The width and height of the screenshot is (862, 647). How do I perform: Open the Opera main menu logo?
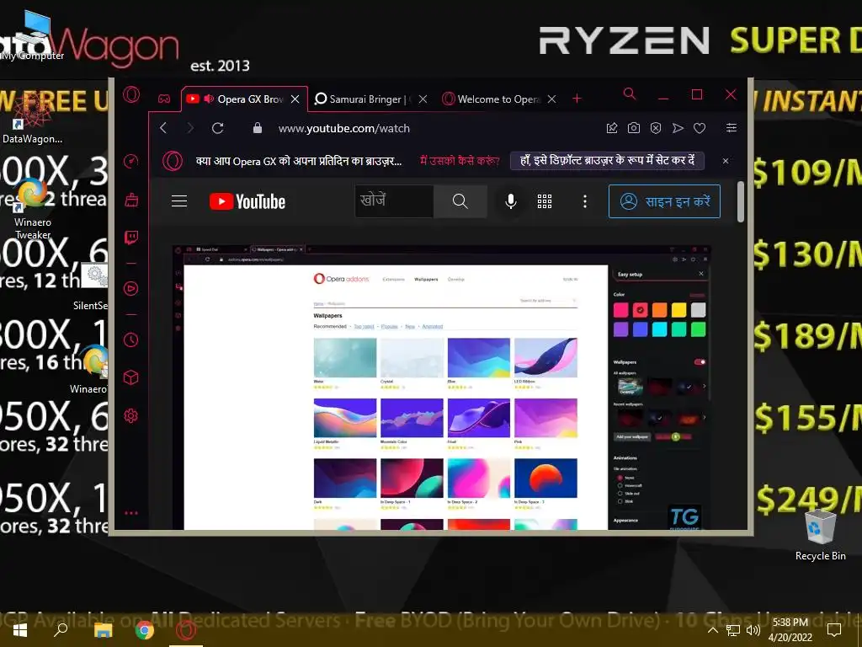tap(131, 95)
